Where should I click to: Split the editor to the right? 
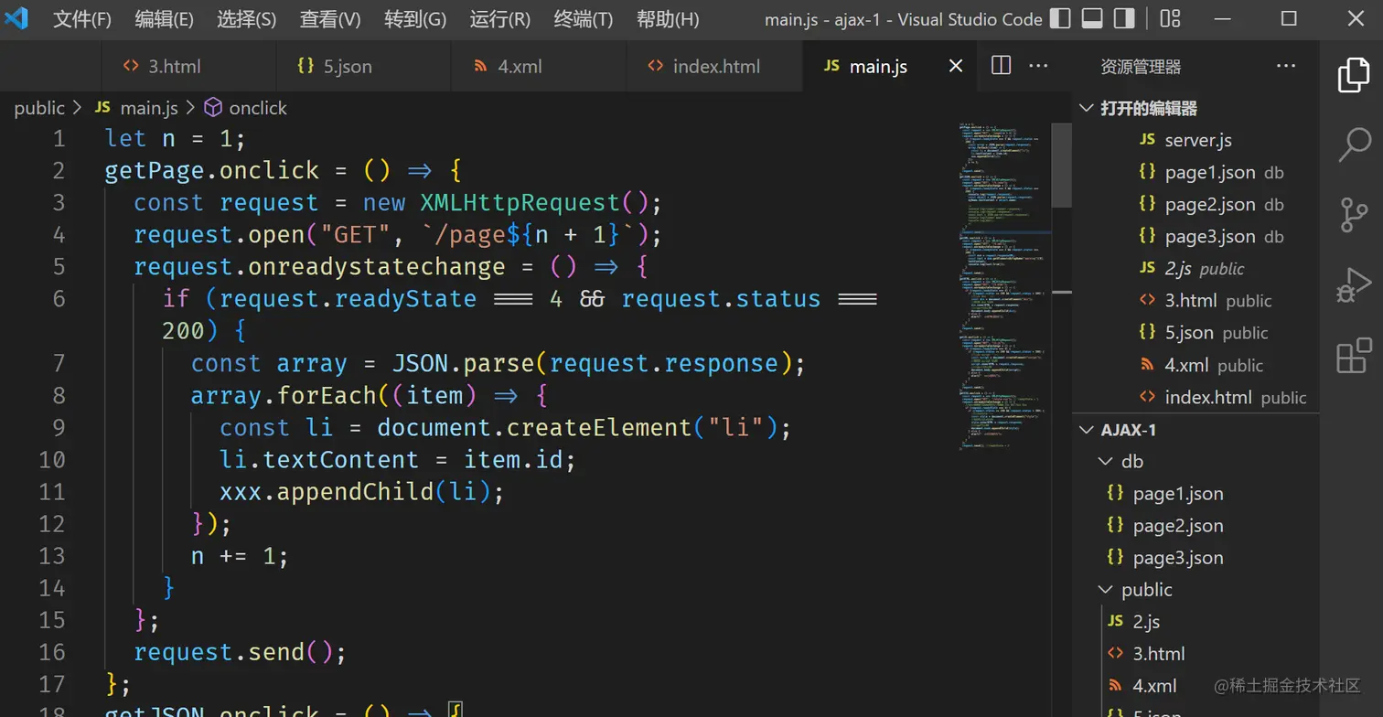tap(1002, 66)
